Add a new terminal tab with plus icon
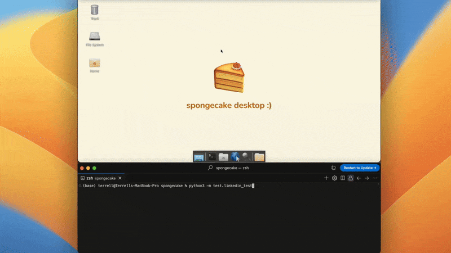 point(326,178)
